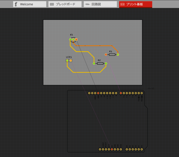Click analog pin A5 on Arduino
Image resolution: width=179 pixels, height=157 pixels.
[x=141, y=149]
